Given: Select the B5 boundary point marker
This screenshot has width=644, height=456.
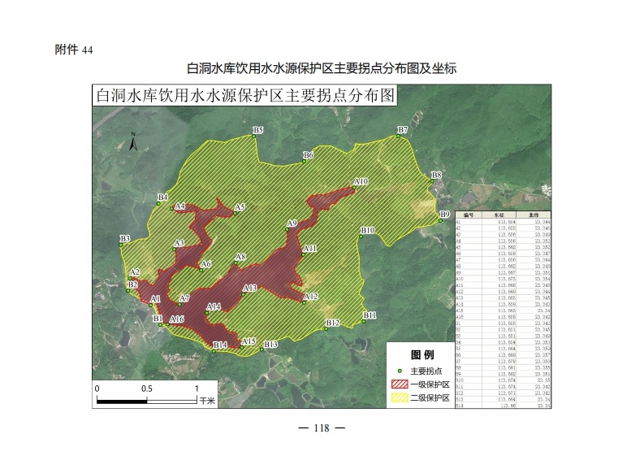Looking at the screenshot, I should (x=254, y=137).
